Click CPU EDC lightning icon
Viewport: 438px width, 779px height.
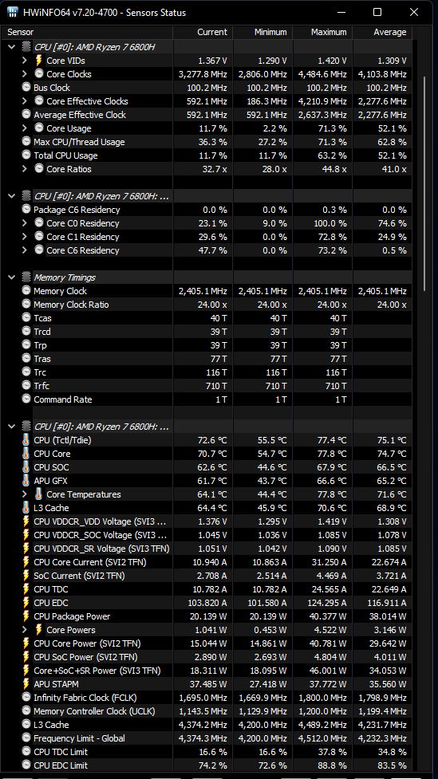point(26,603)
